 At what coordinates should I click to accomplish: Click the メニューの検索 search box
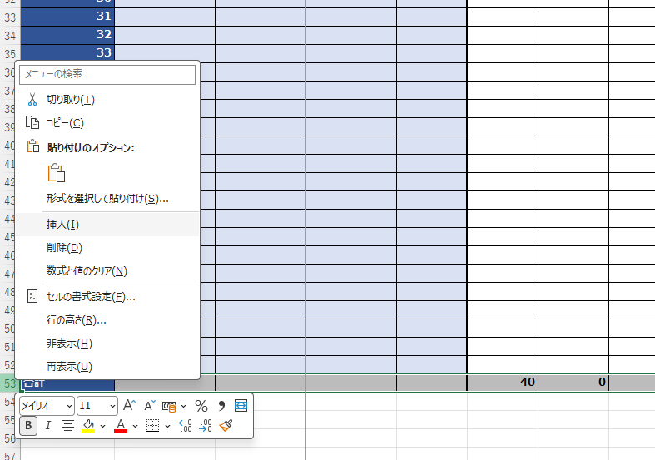click(108, 74)
